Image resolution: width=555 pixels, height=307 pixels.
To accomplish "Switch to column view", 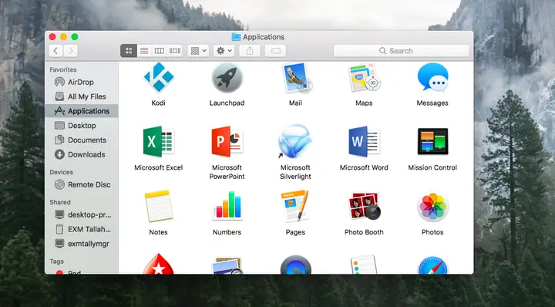I will coord(160,51).
